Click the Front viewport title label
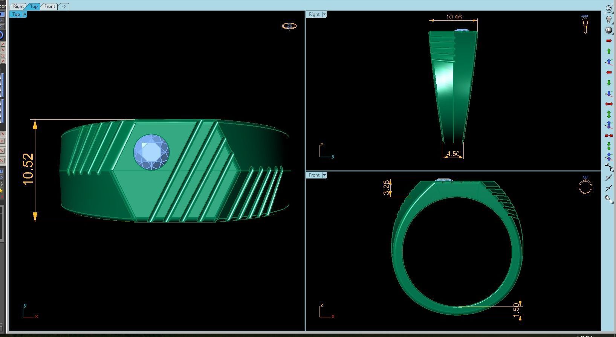The height and width of the screenshot is (337, 616). [314, 175]
